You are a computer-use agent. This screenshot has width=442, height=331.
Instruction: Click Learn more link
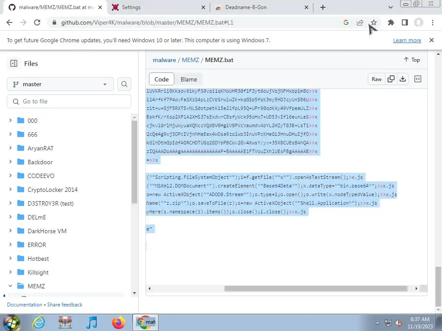407,40
